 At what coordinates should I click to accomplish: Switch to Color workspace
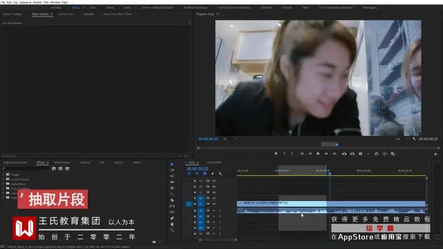point(93,7)
